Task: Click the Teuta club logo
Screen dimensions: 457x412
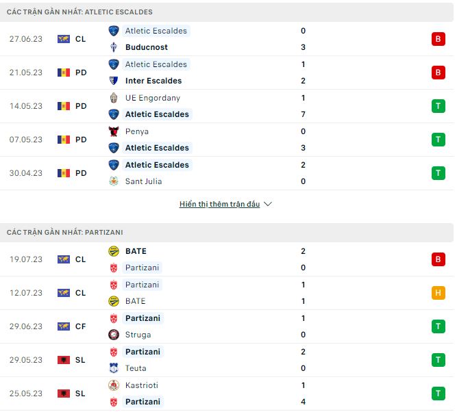Action: tap(114, 368)
